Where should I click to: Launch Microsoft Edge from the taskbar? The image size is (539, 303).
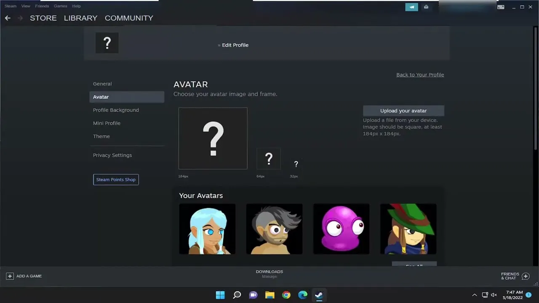303,295
